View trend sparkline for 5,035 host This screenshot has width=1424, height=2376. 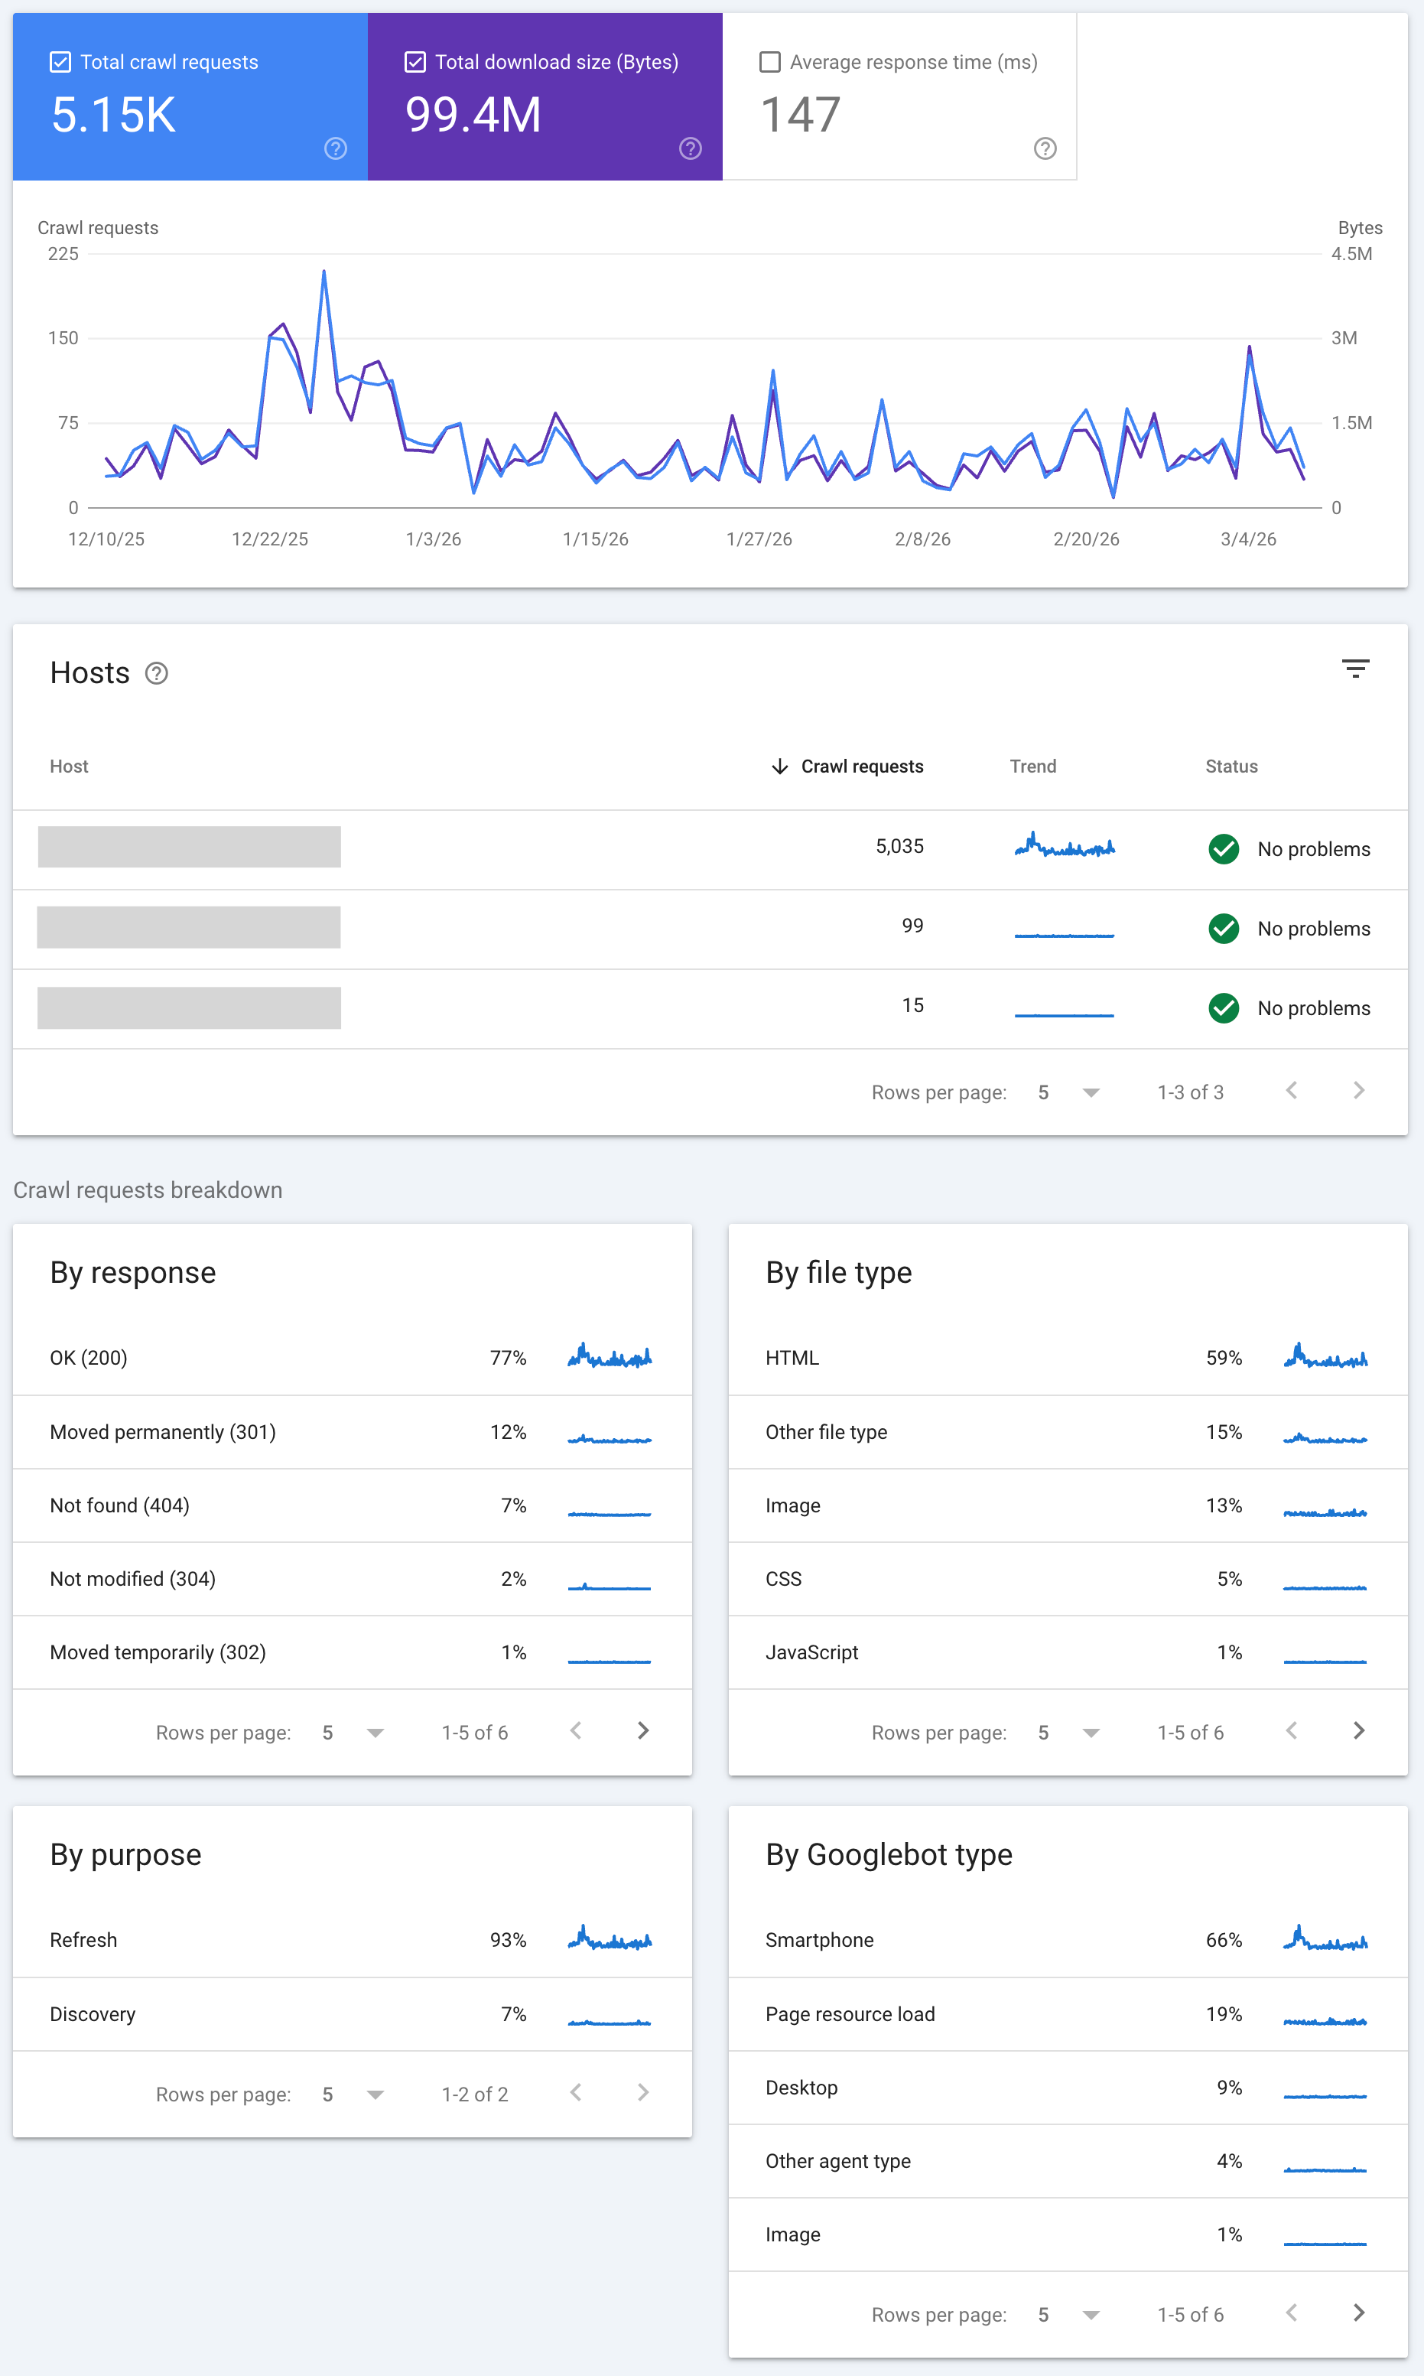pos(1064,845)
